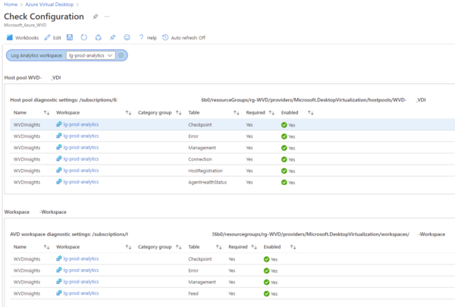
Task: Open the Workbooks gallery
Action: [23, 38]
